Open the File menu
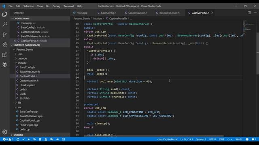 click(11, 6)
